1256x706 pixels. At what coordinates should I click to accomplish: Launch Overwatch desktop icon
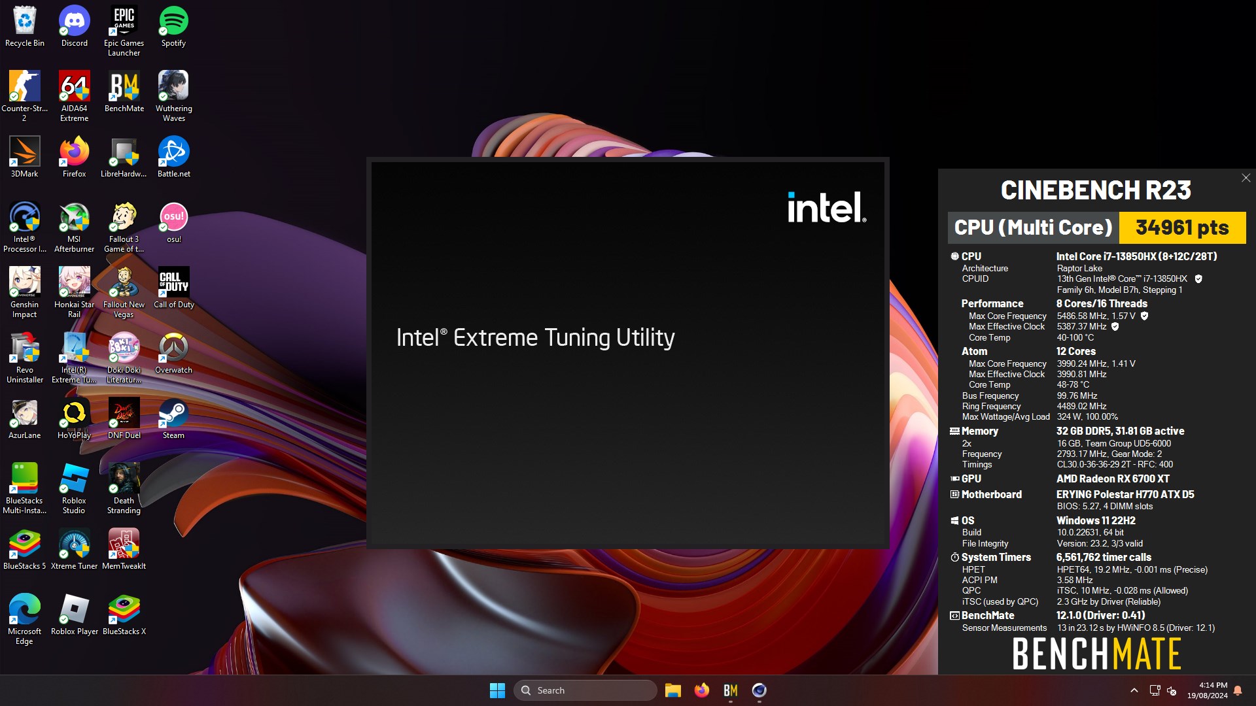tap(174, 354)
